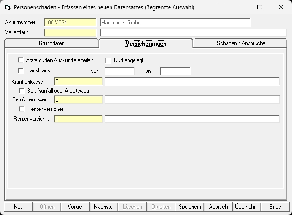Mark the Rentenversichert checkbox

pyautogui.click(x=22, y=109)
